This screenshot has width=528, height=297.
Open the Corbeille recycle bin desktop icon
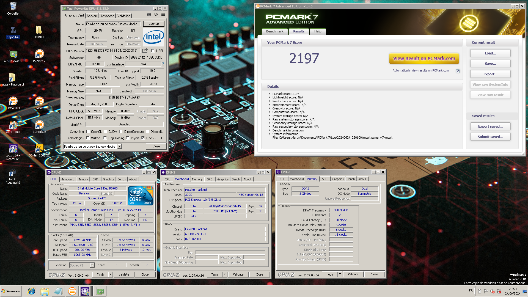13,9
